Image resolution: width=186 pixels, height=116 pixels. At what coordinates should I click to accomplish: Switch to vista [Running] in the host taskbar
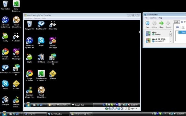tap(81, 114)
